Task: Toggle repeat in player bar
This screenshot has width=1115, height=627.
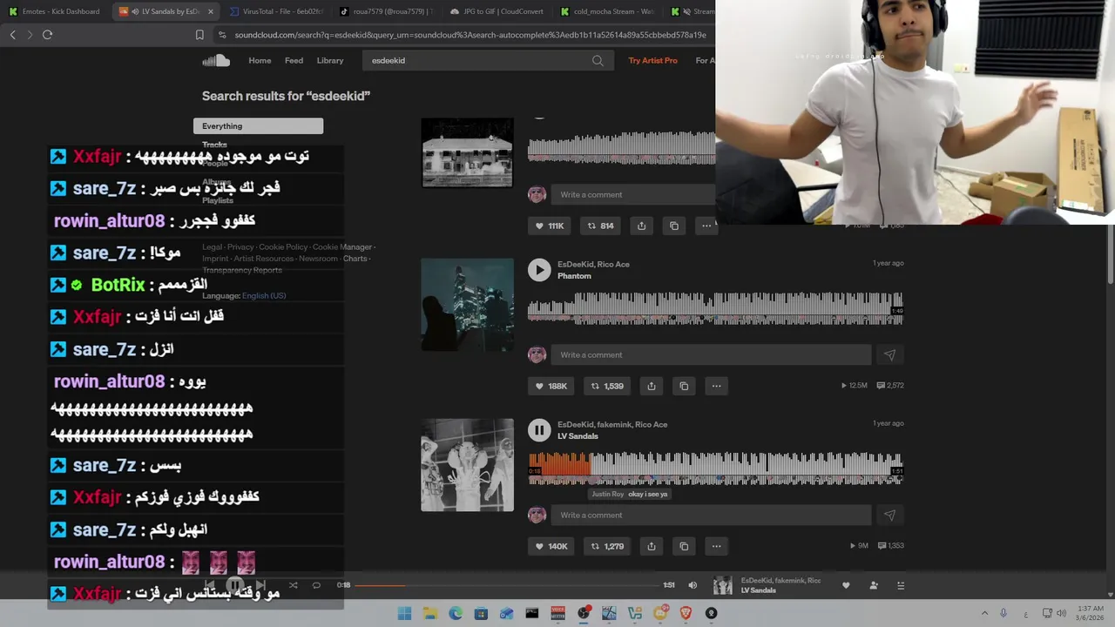Action: click(316, 585)
